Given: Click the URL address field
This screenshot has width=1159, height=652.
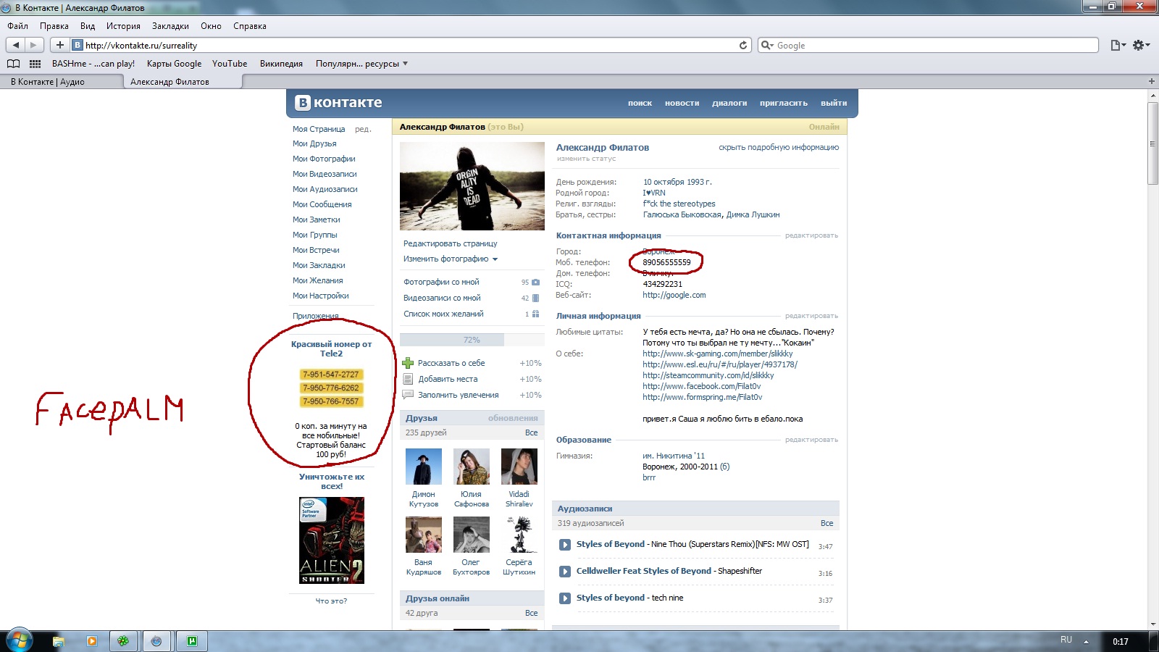Looking at the screenshot, I should point(409,45).
